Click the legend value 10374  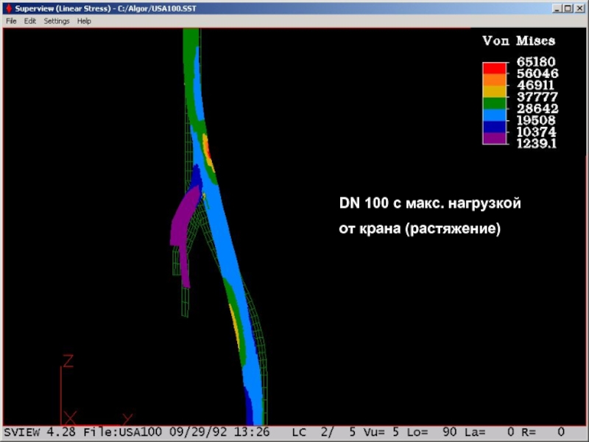tap(536, 132)
